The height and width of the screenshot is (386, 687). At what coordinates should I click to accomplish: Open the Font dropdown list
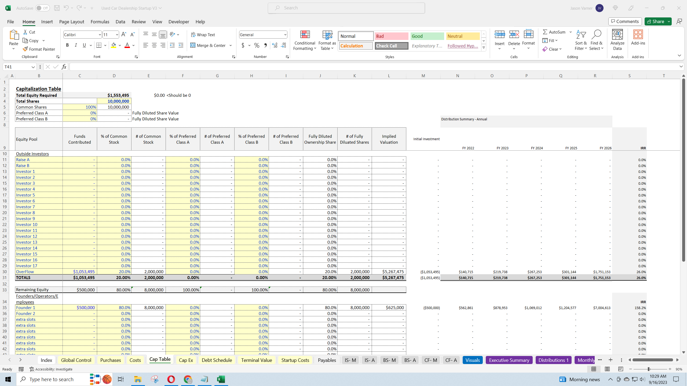[99, 34]
